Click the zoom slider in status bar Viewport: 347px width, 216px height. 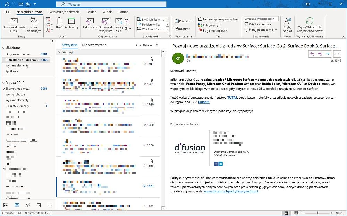click(318, 213)
